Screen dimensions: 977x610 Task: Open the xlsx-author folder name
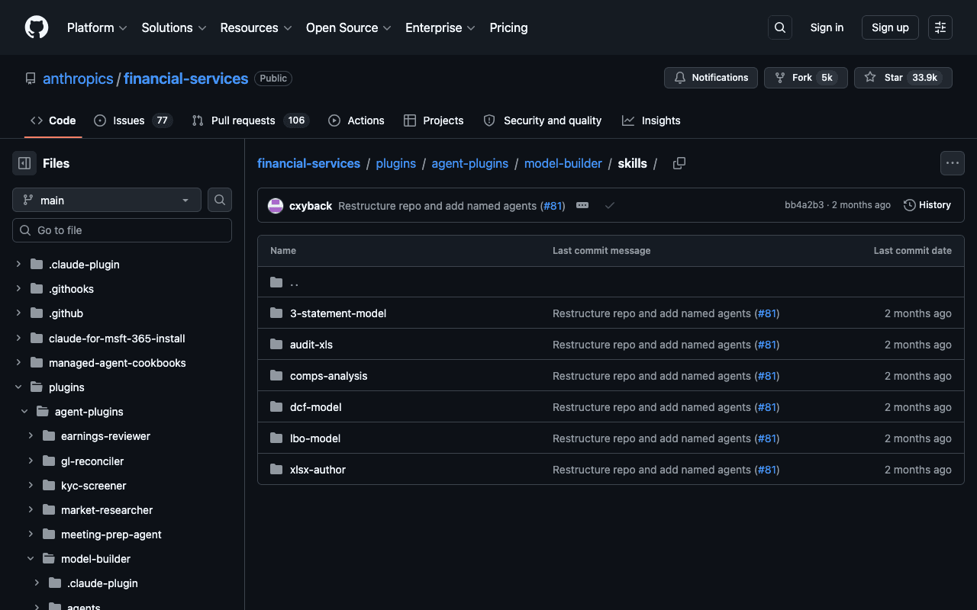(318, 470)
